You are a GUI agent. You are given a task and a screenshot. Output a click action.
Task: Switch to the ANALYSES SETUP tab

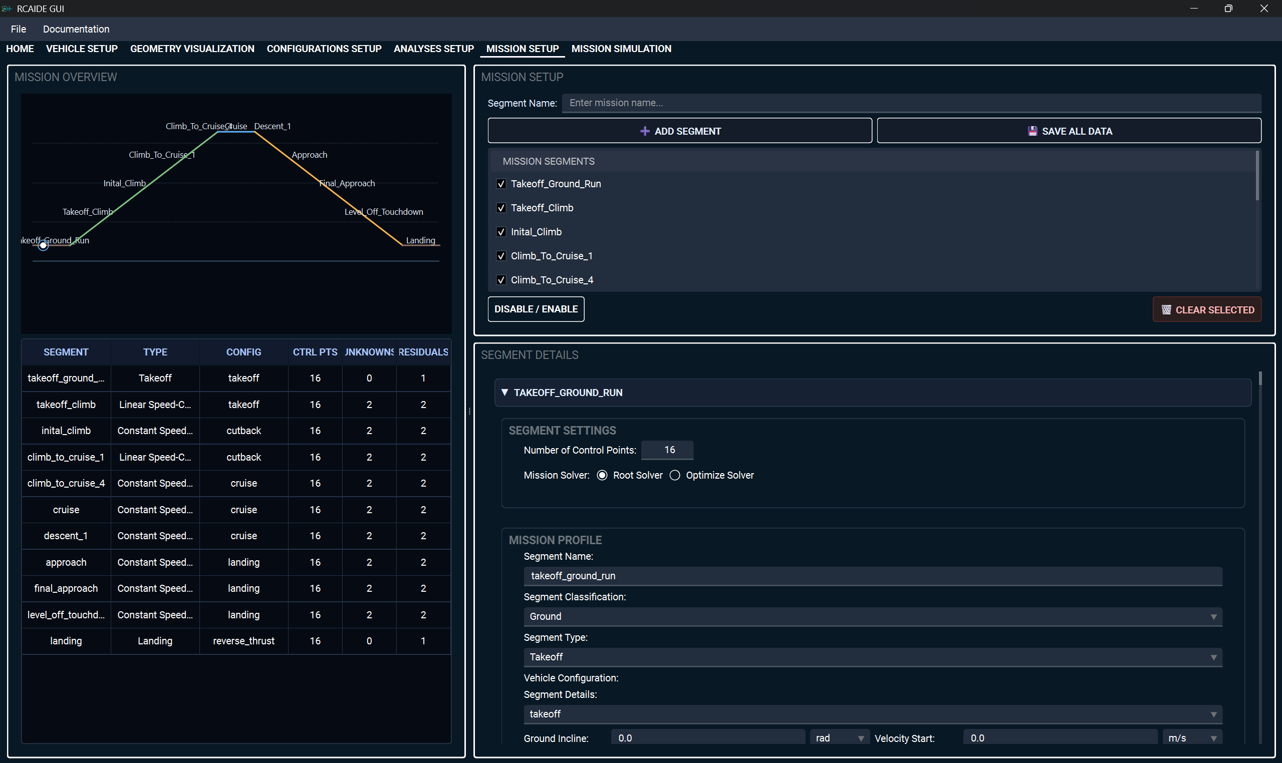[434, 49]
